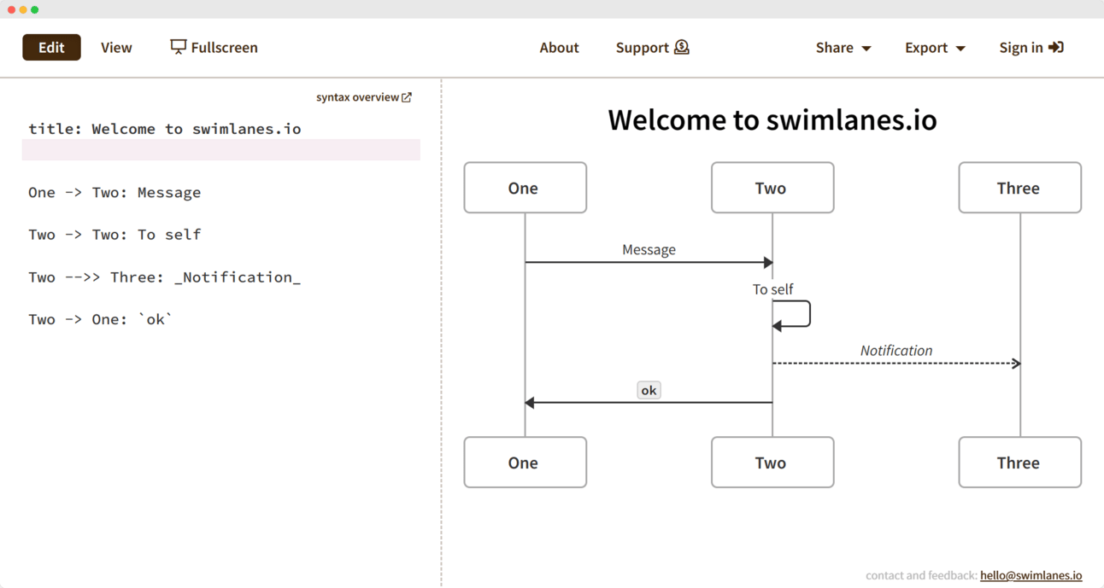Screen dimensions: 1104x588
Task: Click the 'Two -->> Three: _Notification_' line
Action: (x=165, y=277)
